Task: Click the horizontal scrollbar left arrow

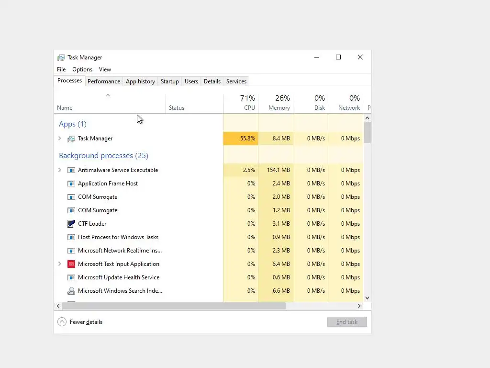Action: tap(58, 306)
